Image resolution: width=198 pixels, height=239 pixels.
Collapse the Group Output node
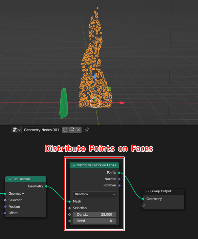147,191
